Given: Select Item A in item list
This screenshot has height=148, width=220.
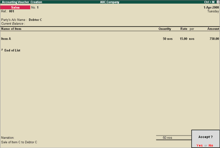Looking at the screenshot, I should [6, 39].
